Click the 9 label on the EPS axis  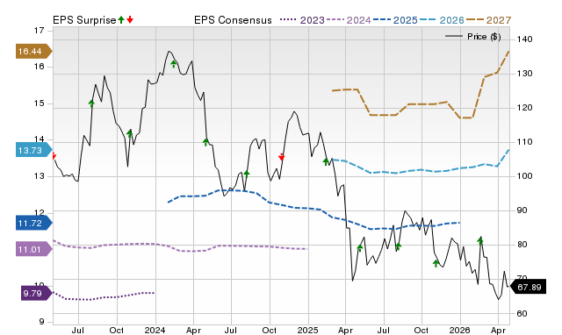click(x=41, y=322)
